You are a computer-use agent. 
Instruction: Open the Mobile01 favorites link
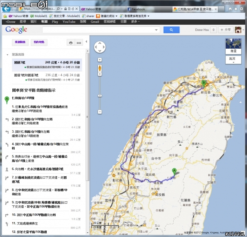[39, 16]
